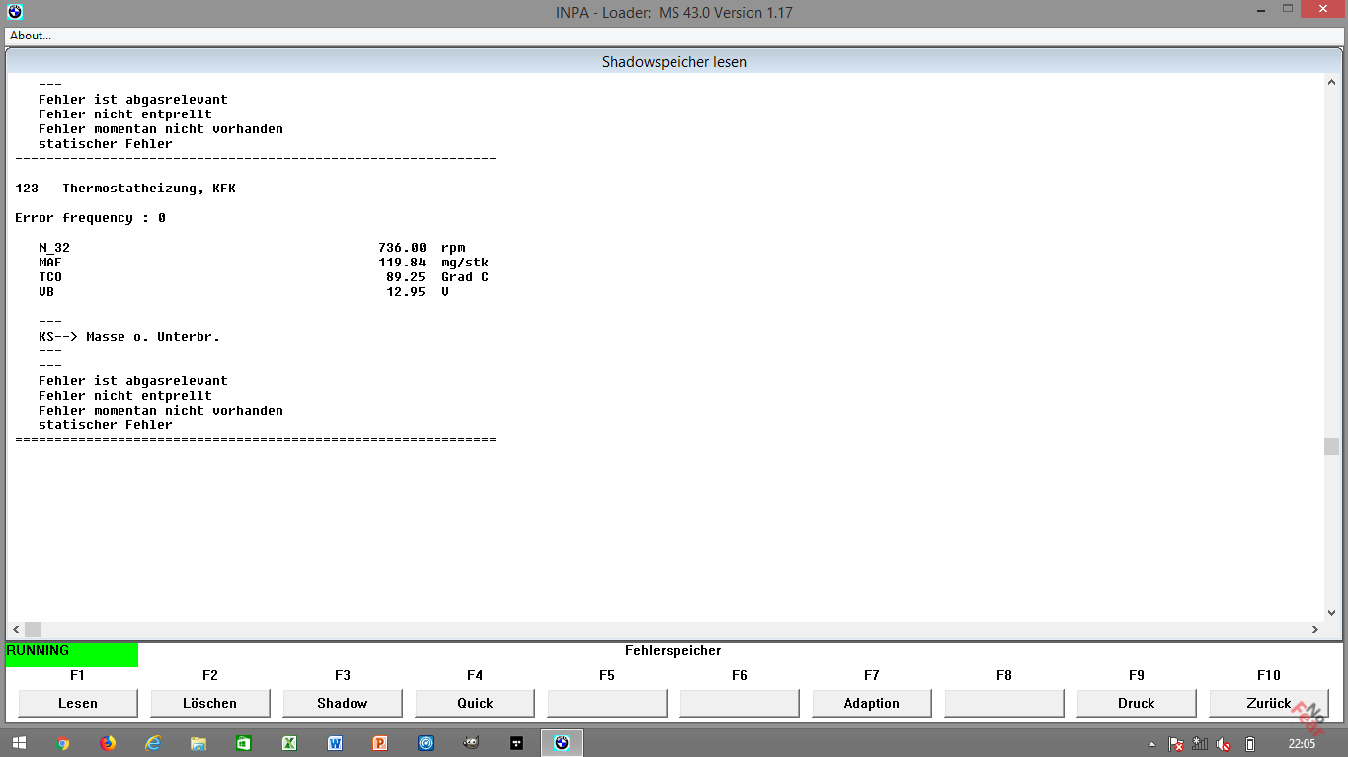Open GIMP from the taskbar
This screenshot has height=757, width=1348.
point(471,743)
